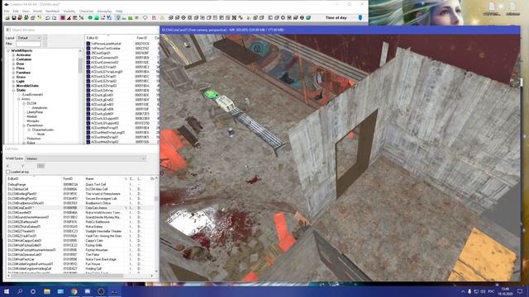The image size is (529, 297).
Task: Expand the Activator tree node
Action: (13, 55)
